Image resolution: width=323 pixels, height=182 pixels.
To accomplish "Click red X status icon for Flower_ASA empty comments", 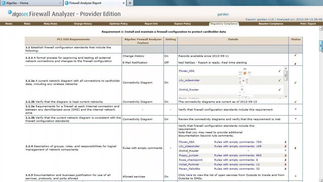I will coord(285,142).
